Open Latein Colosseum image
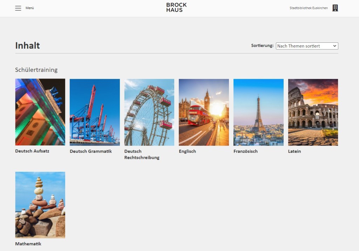 pos(313,112)
